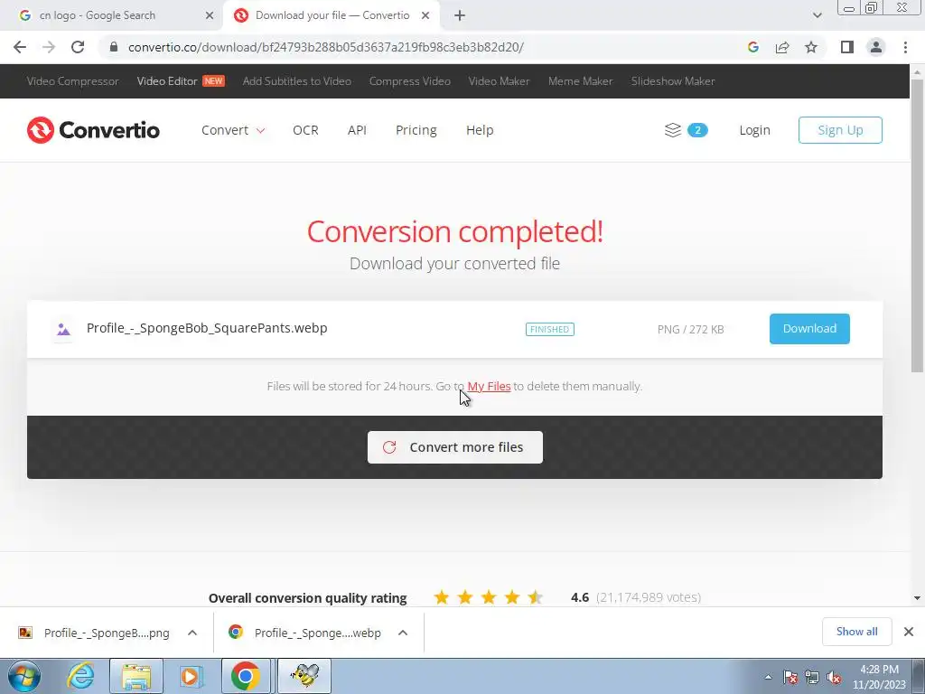Reload the current page
The width and height of the screenshot is (925, 694).
click(78, 47)
